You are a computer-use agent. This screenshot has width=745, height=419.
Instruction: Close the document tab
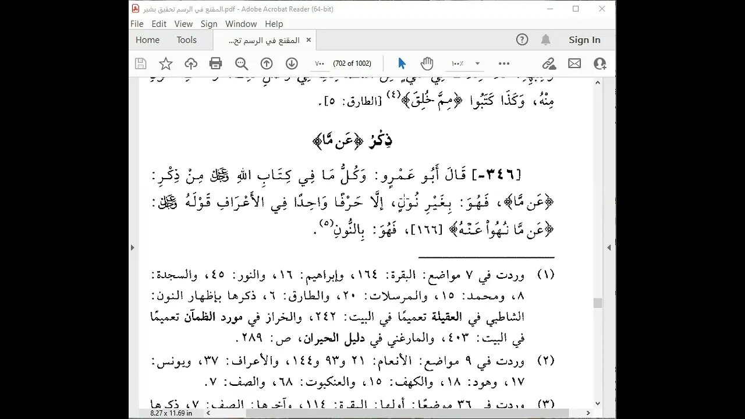(x=308, y=40)
